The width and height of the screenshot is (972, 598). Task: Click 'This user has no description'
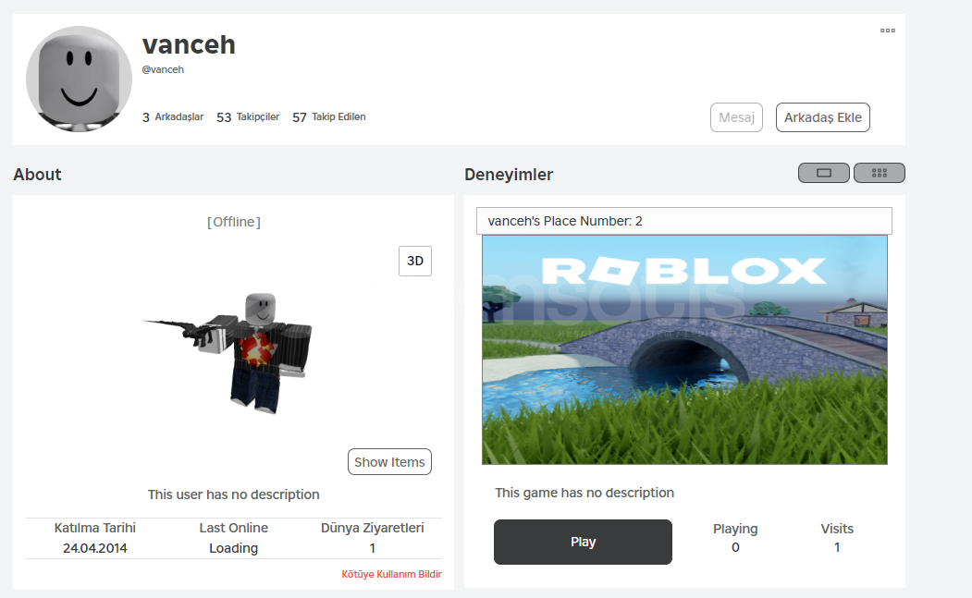pos(234,494)
